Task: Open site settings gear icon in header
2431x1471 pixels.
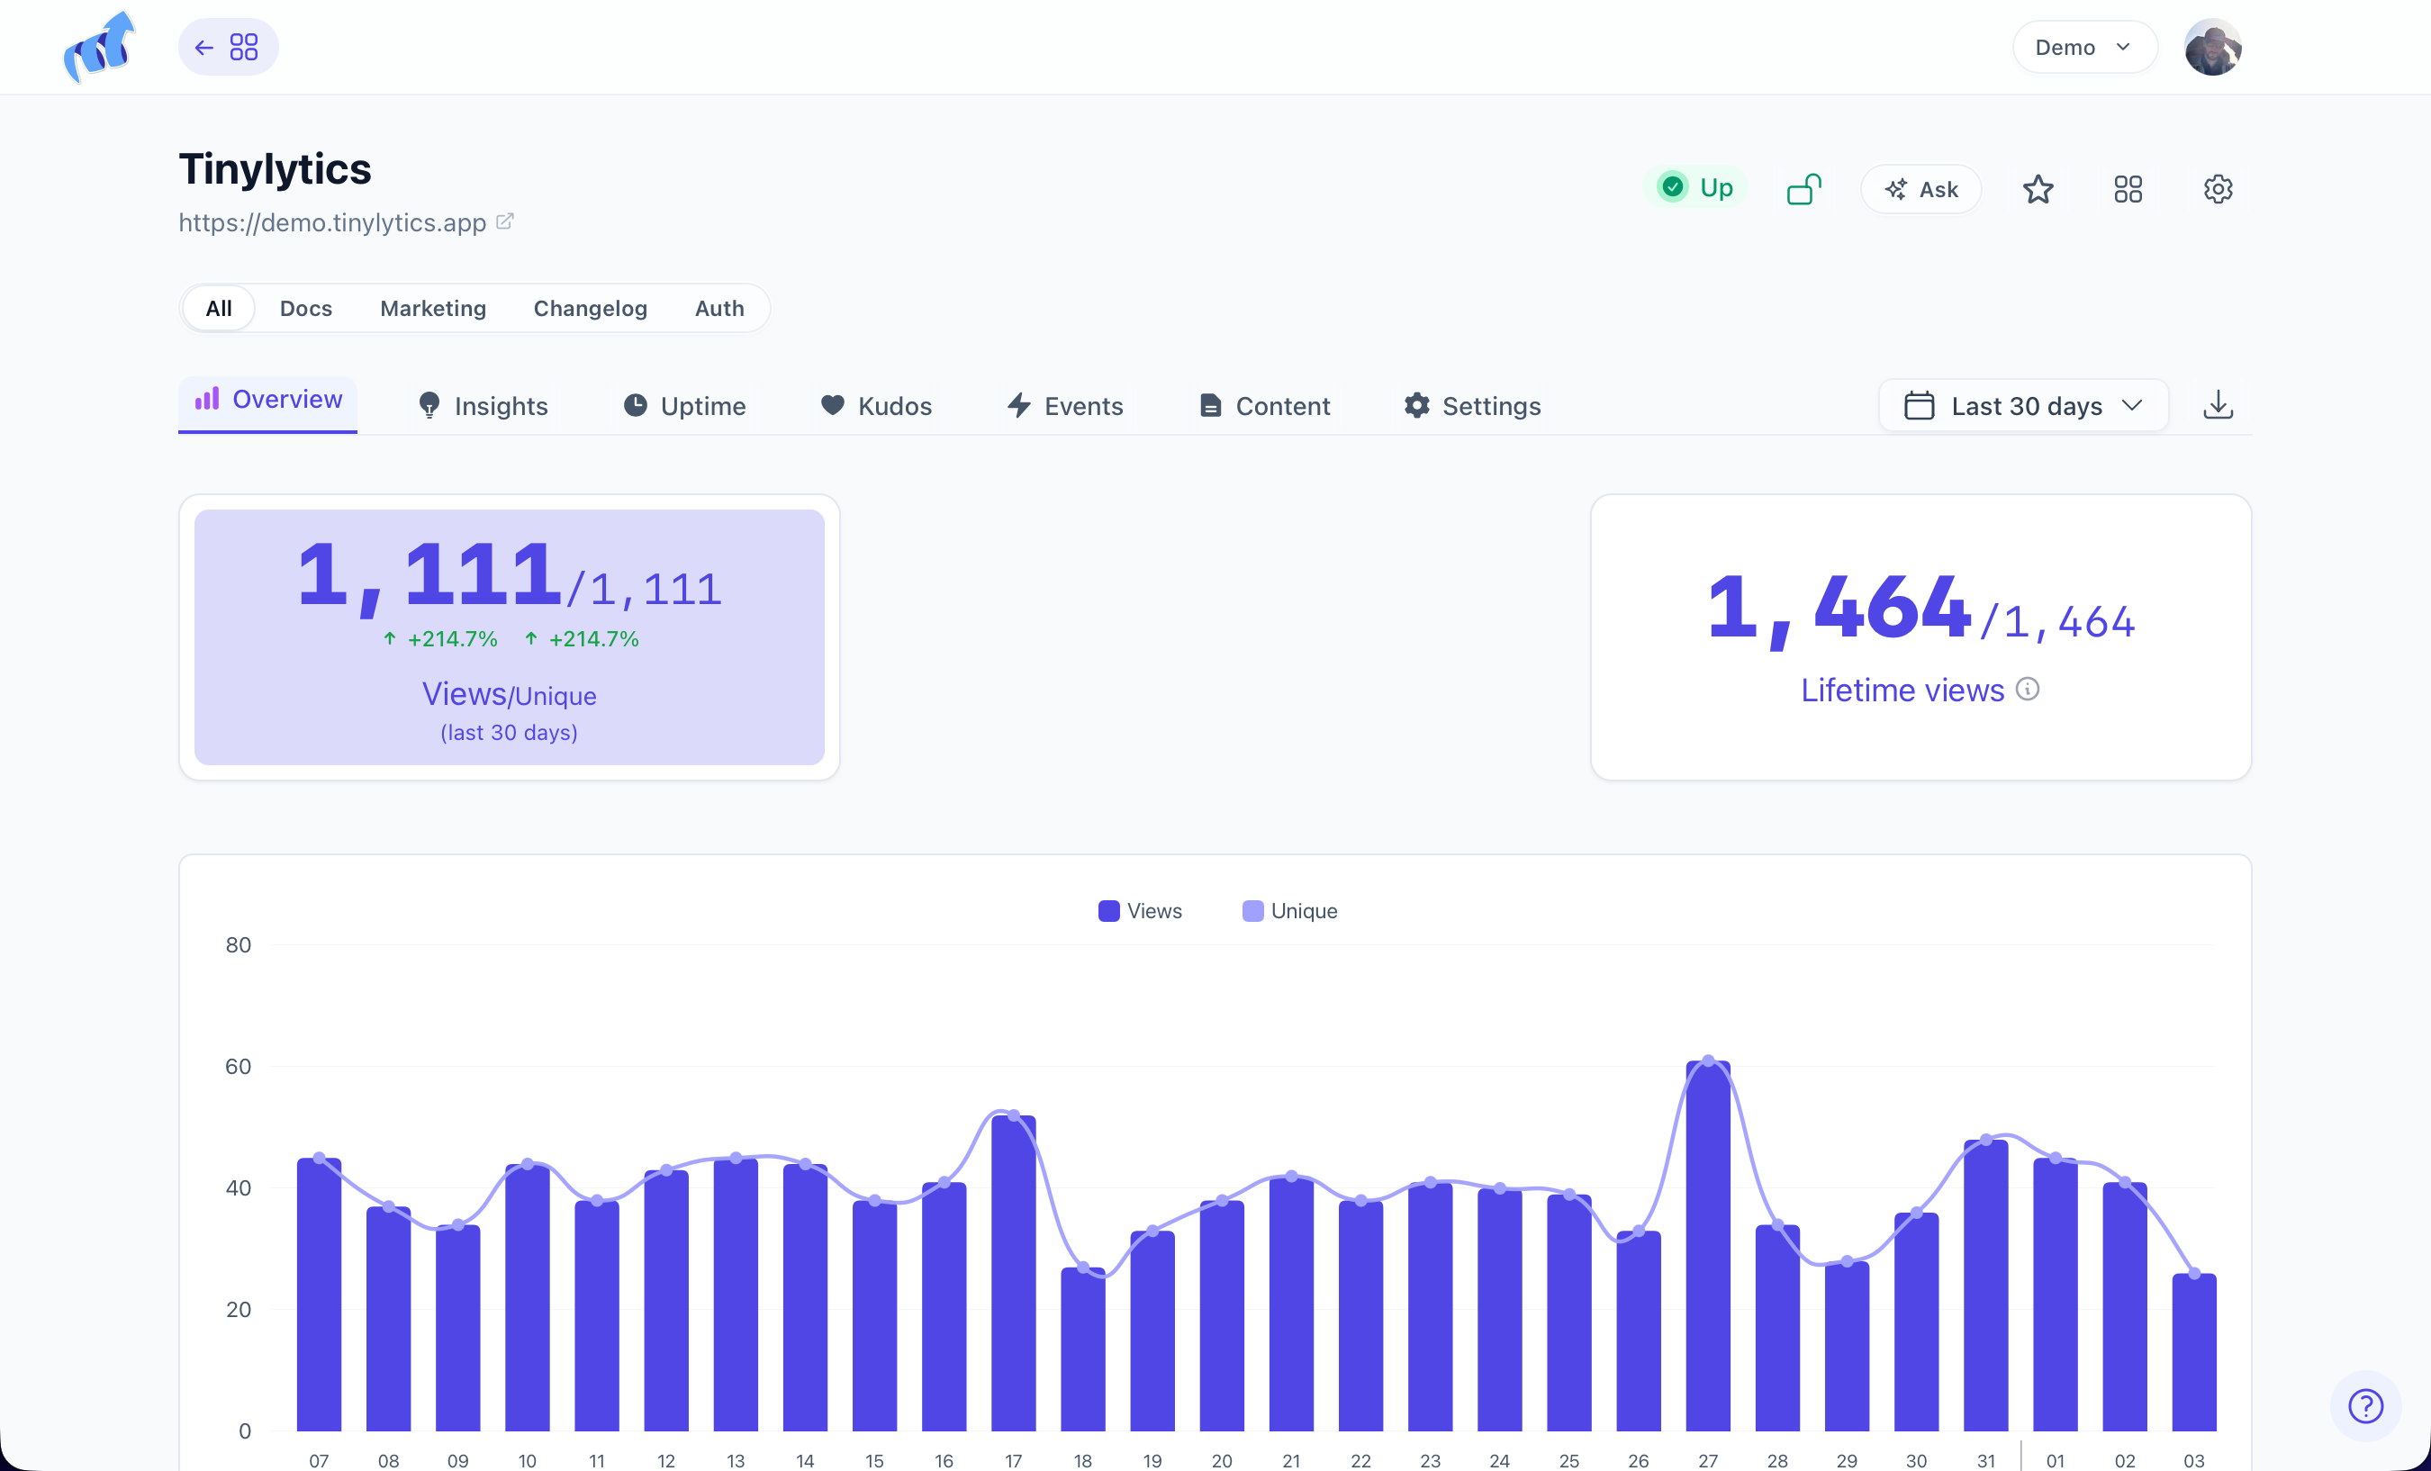Action: point(2218,189)
